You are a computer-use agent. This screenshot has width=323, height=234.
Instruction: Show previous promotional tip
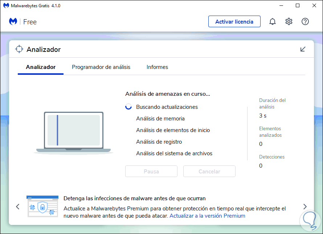(x=18, y=206)
